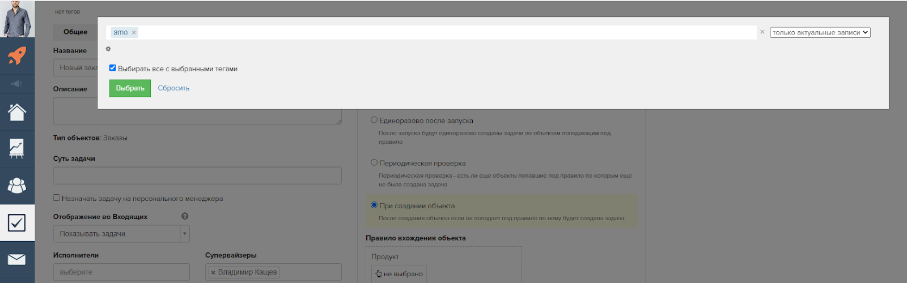907x283 pixels.
Task: Remove the amo tag
Action: (134, 33)
